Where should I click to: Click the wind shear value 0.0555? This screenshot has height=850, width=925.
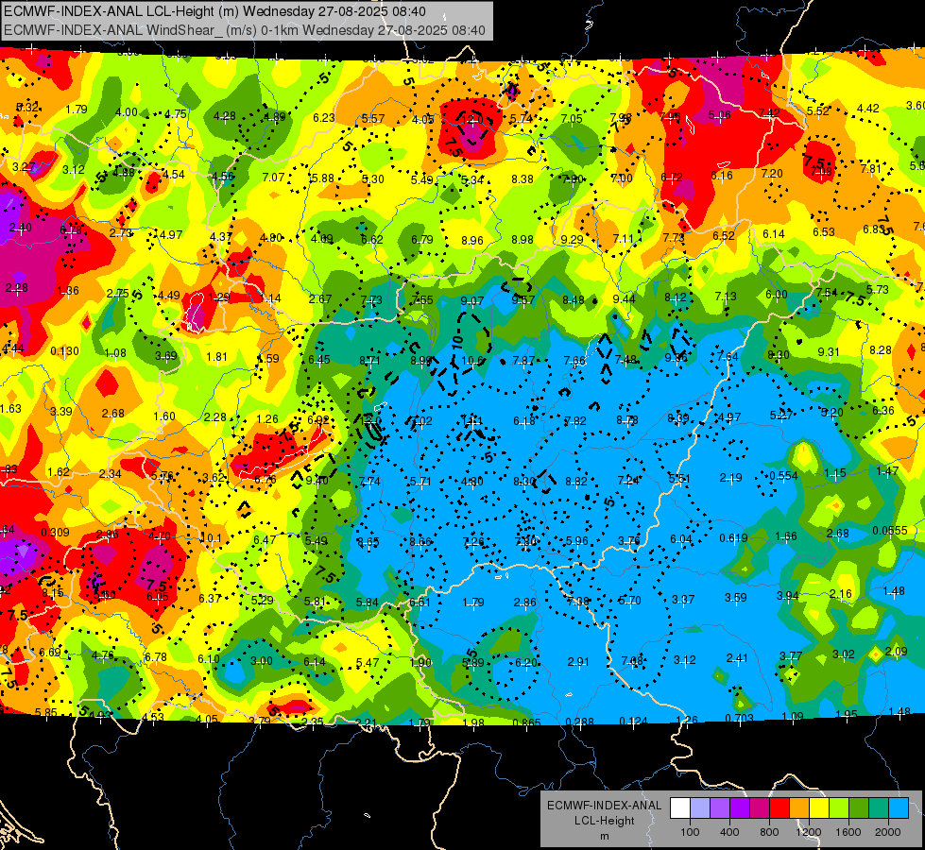point(890,531)
